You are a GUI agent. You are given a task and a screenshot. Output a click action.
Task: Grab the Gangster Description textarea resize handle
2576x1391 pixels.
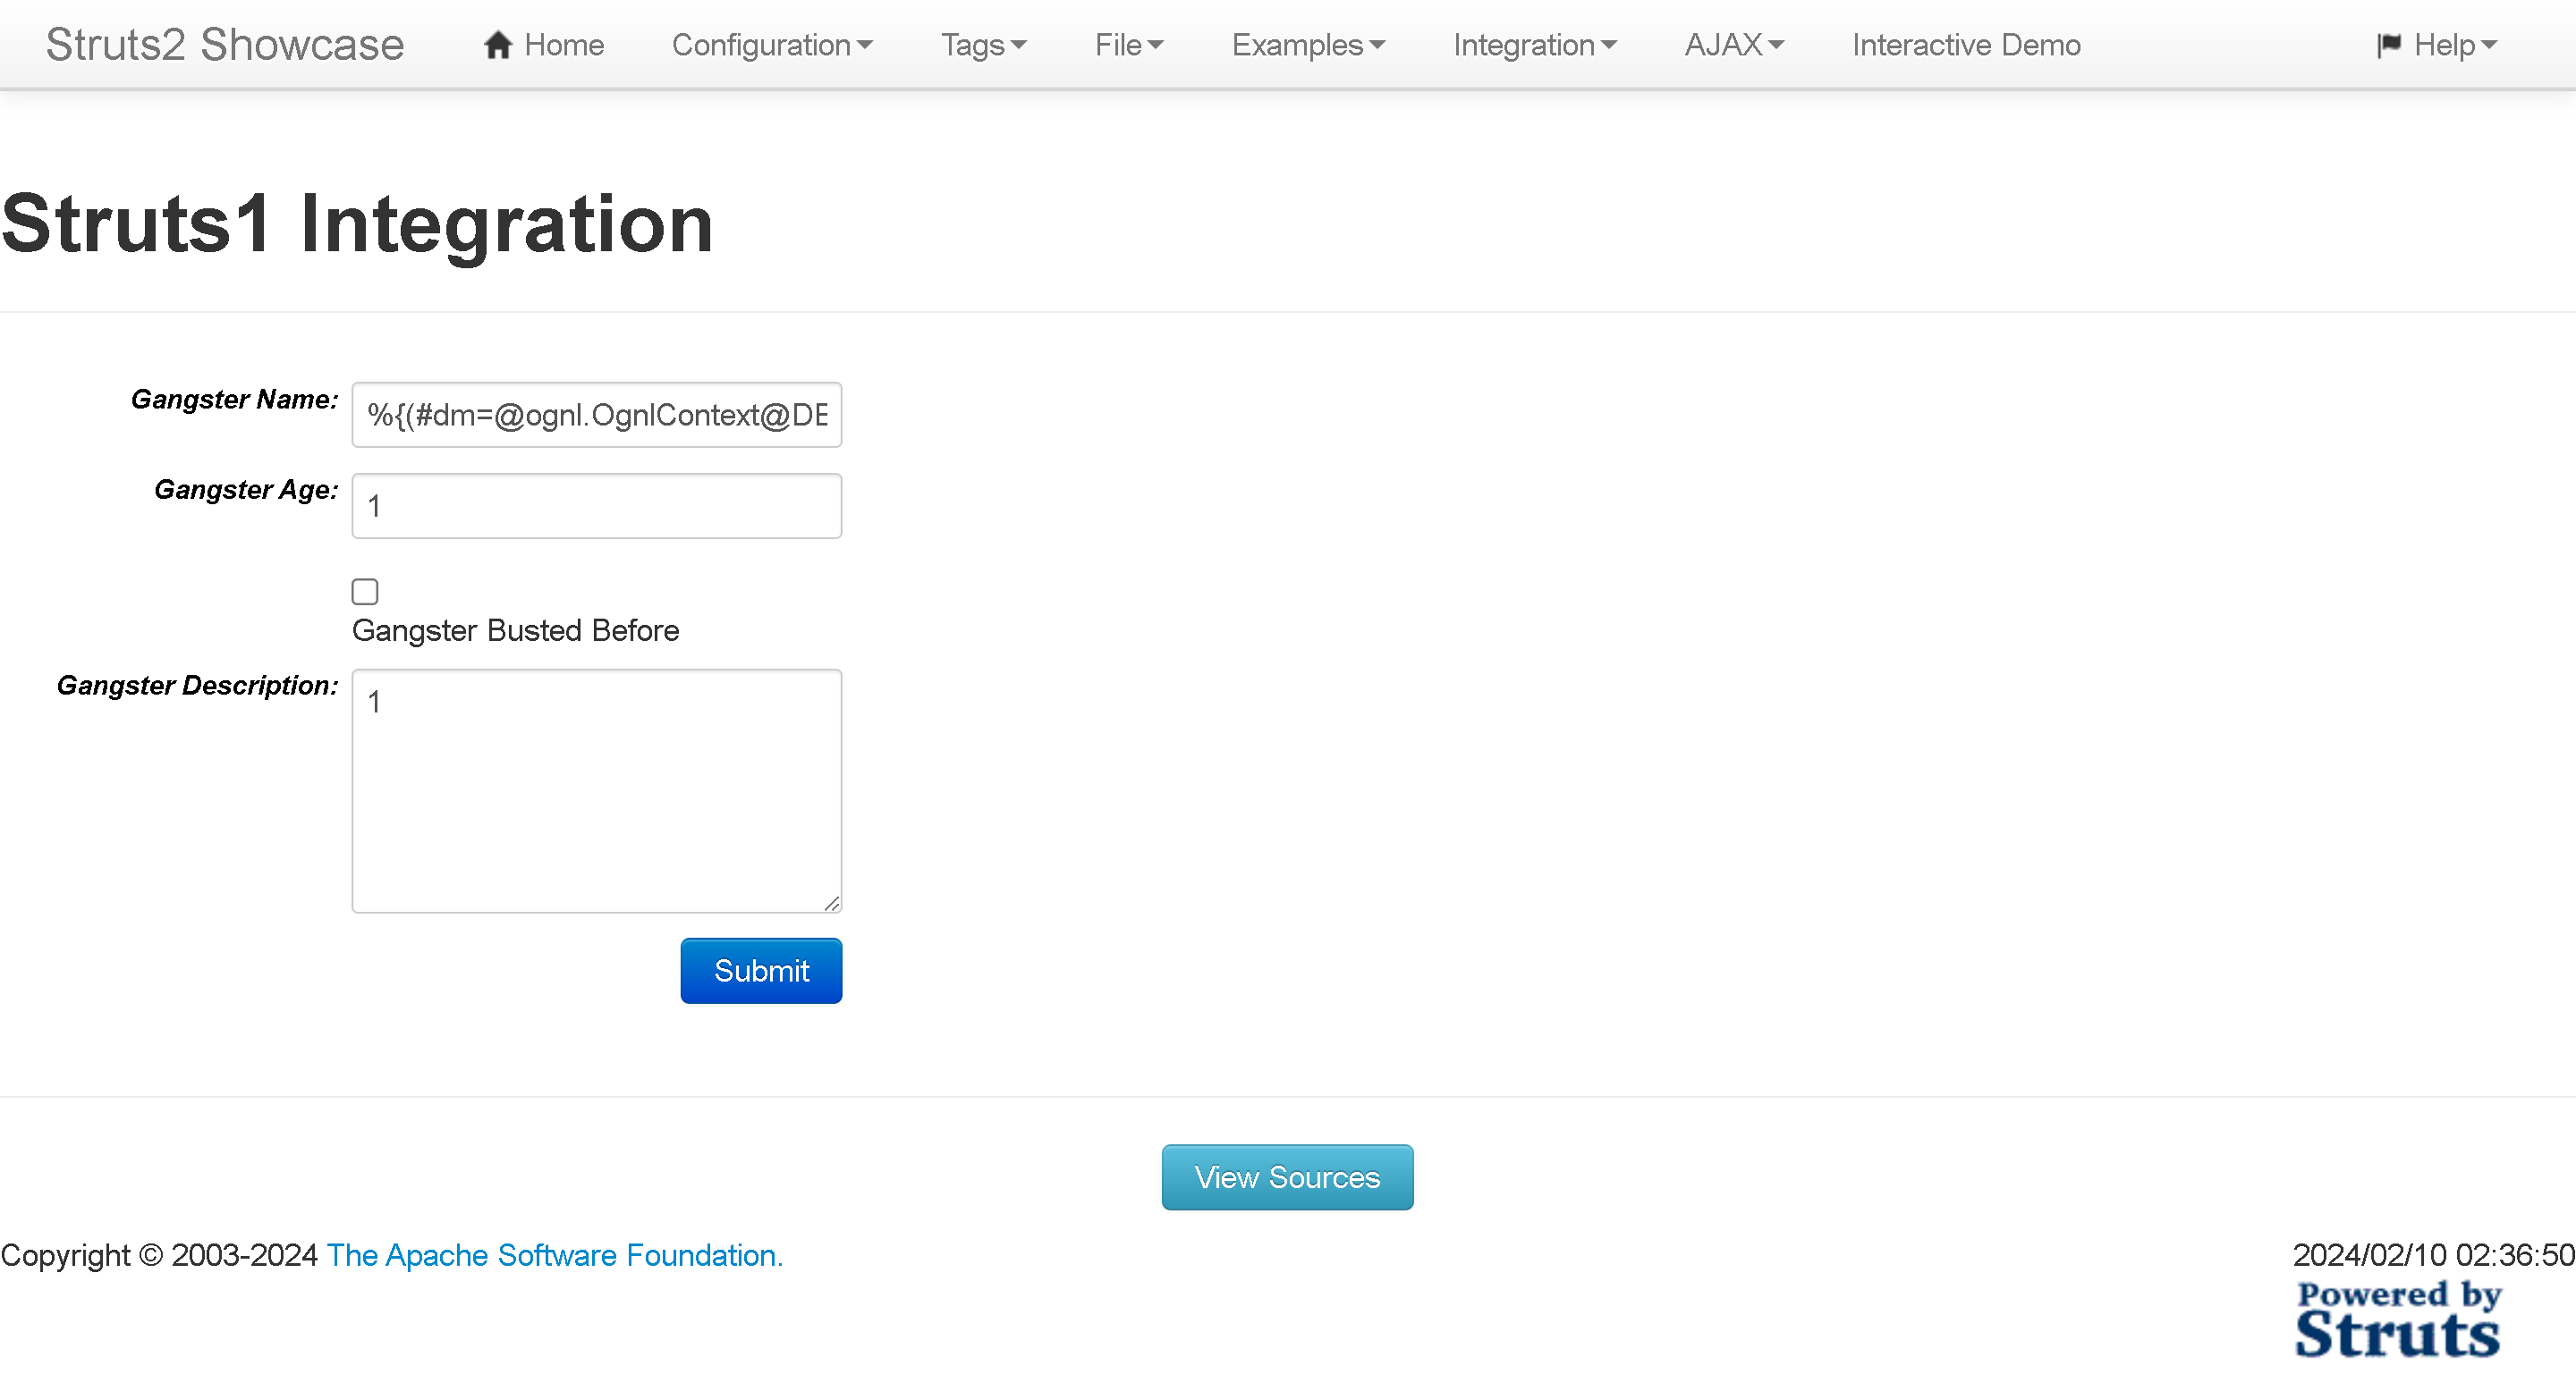(x=832, y=904)
